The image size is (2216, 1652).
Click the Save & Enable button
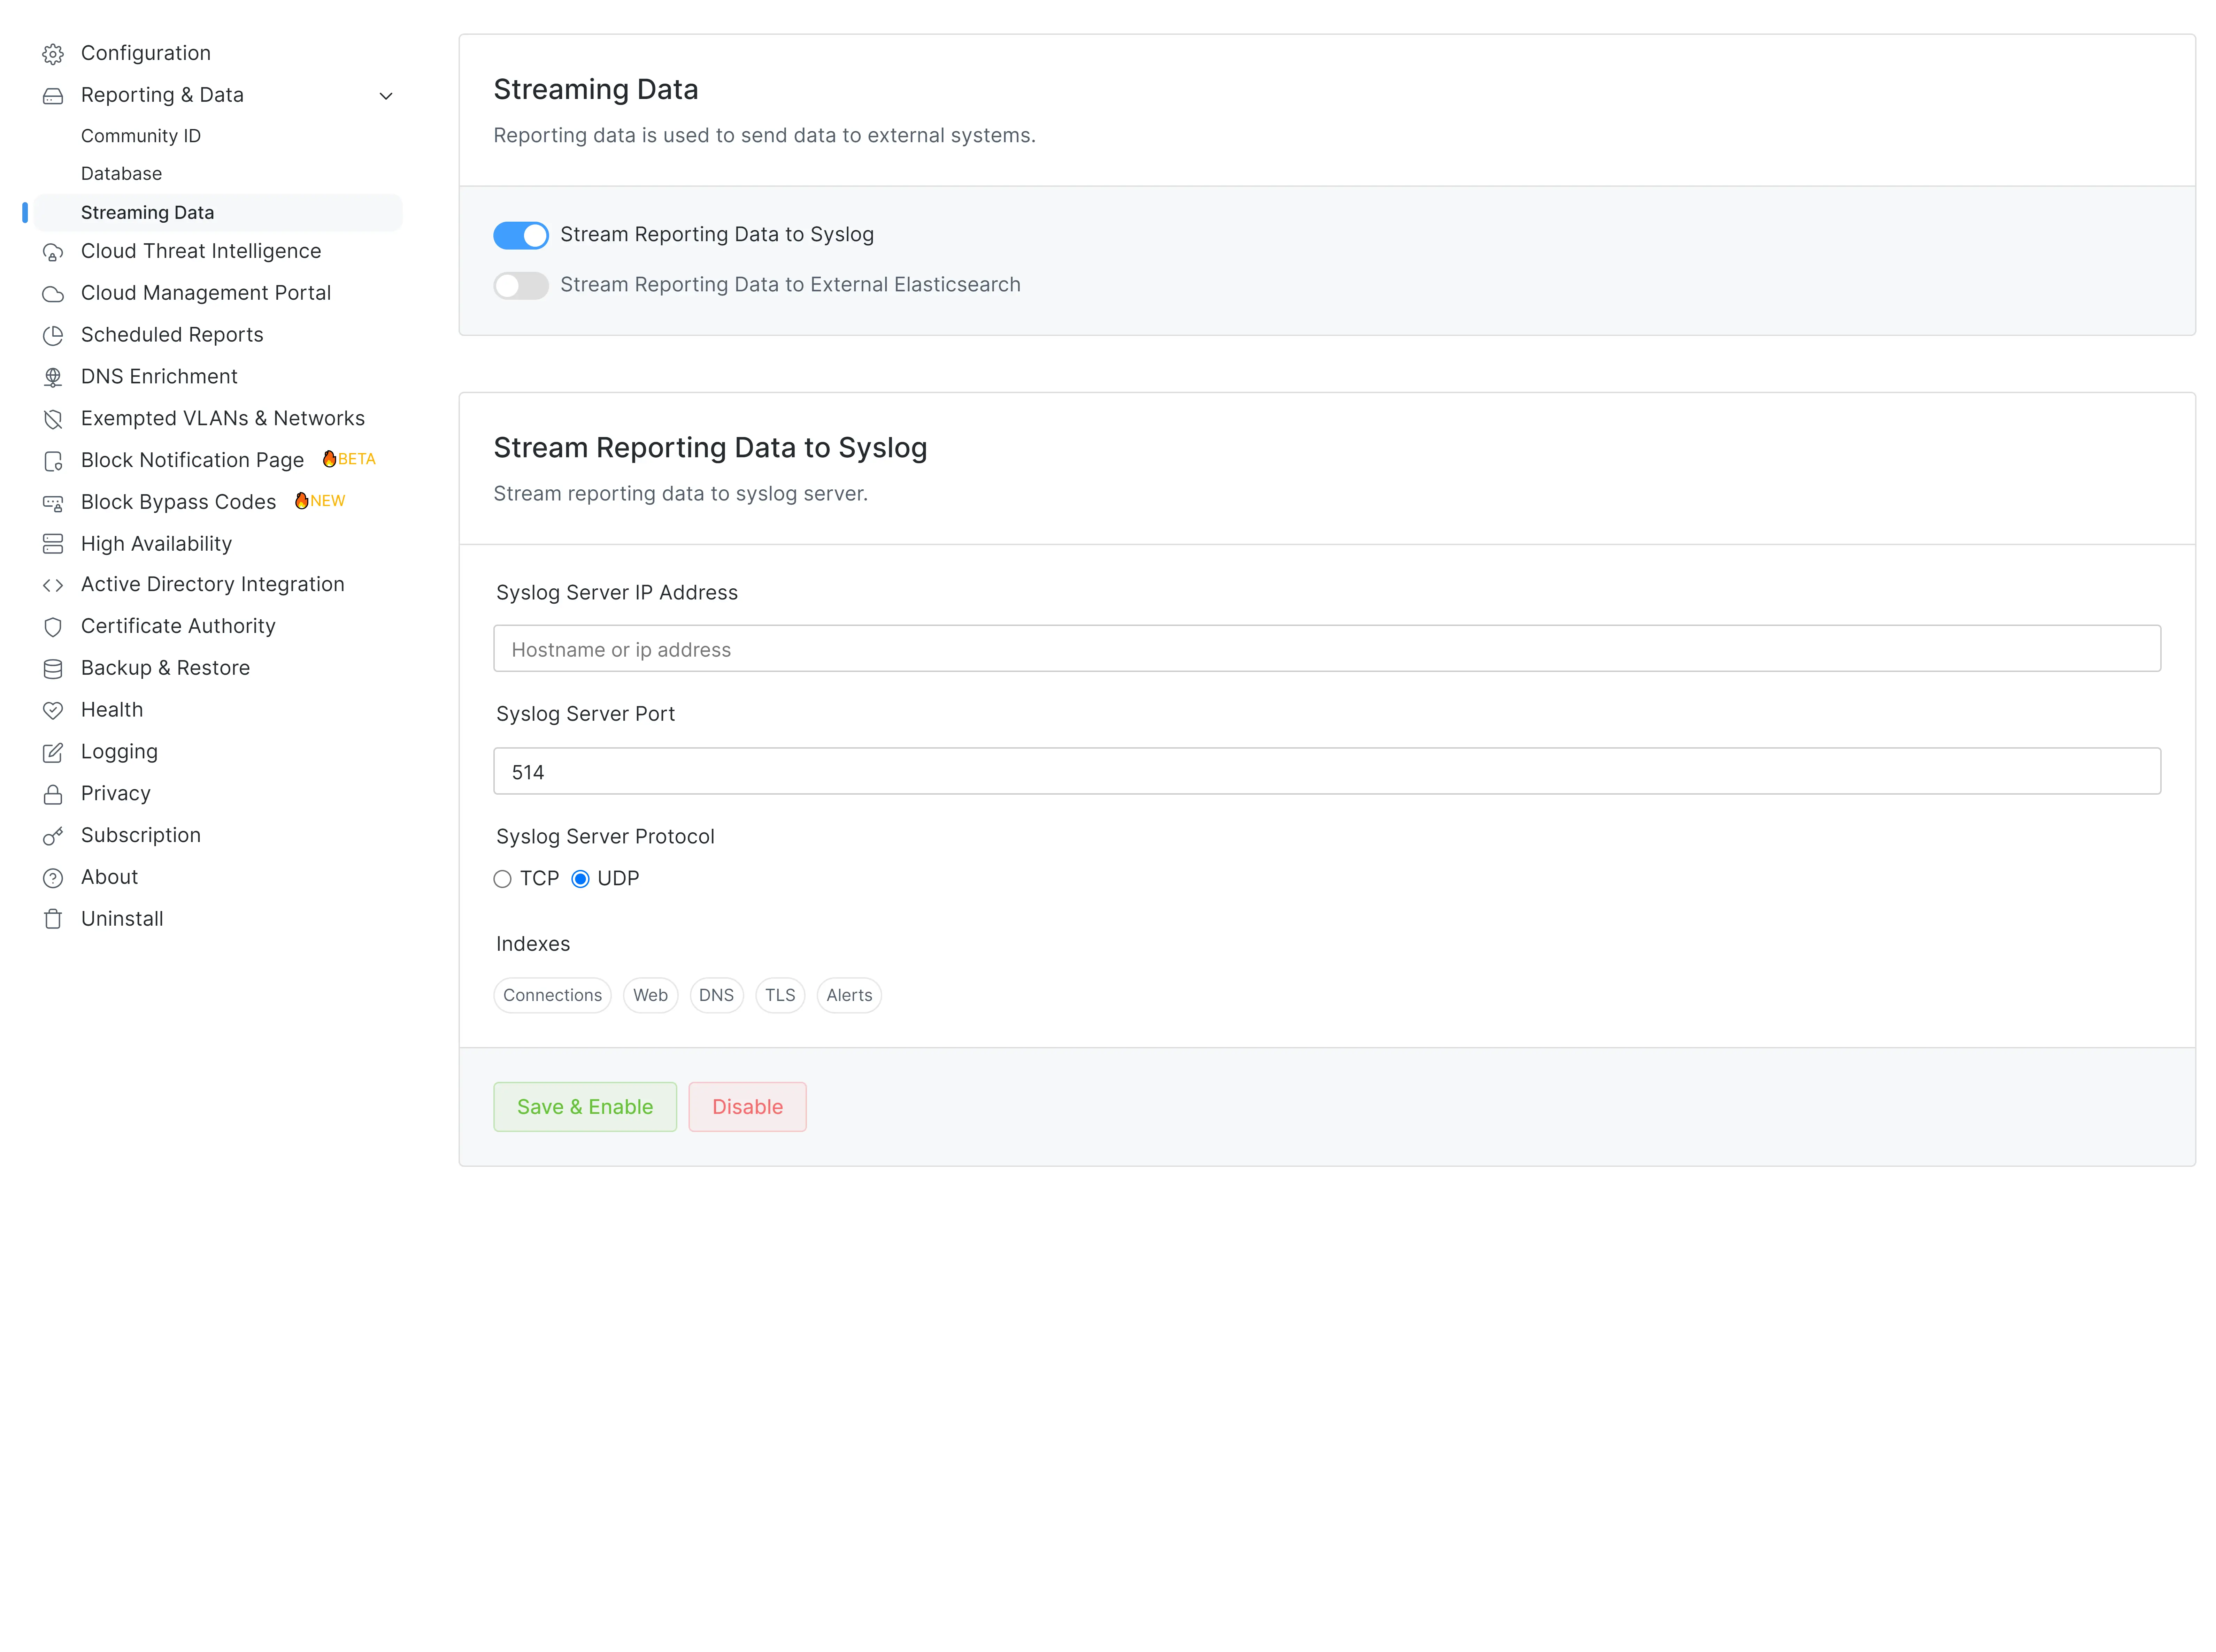point(585,1107)
